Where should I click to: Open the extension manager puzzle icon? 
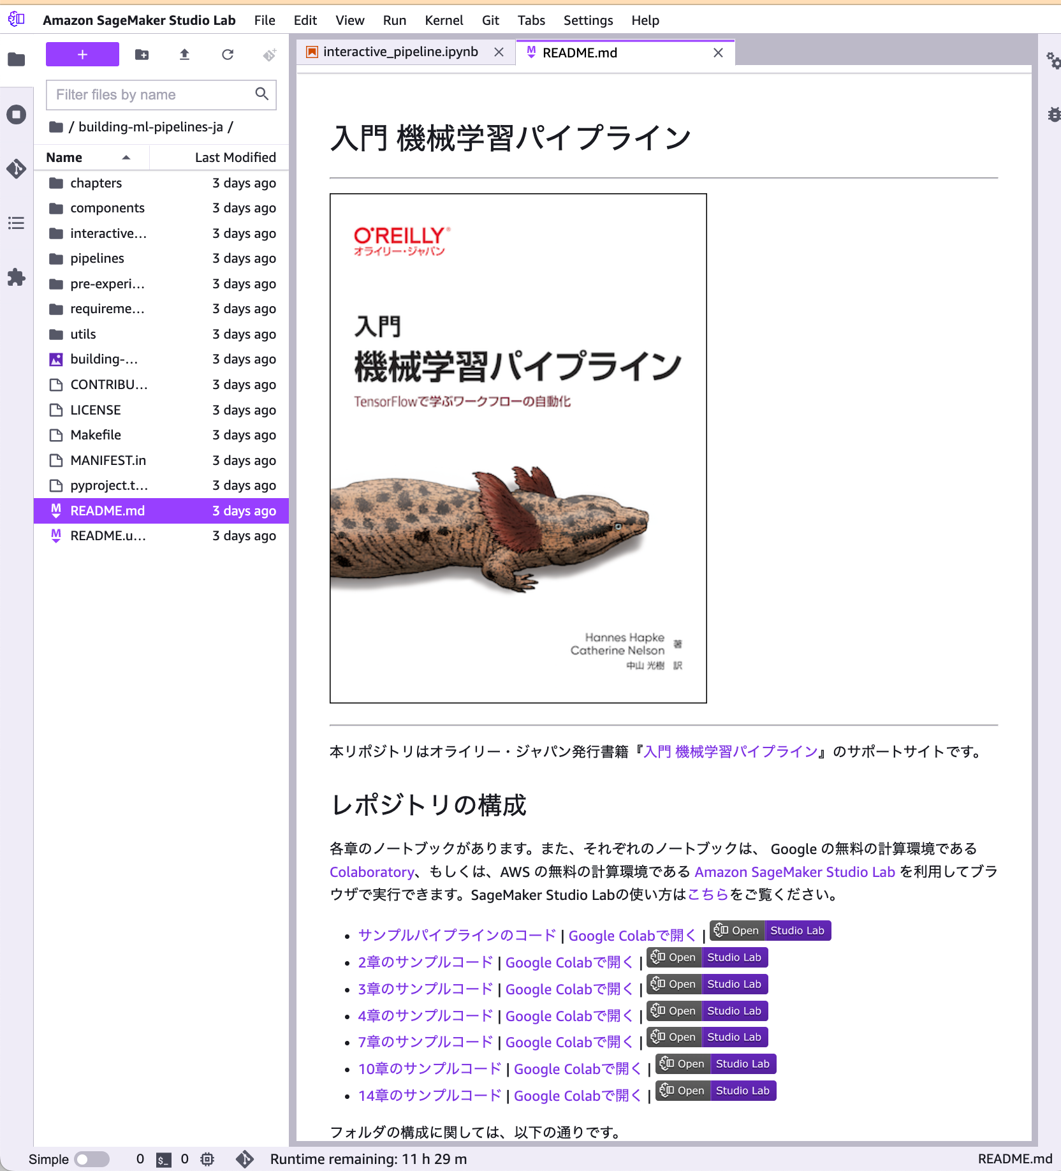[17, 277]
